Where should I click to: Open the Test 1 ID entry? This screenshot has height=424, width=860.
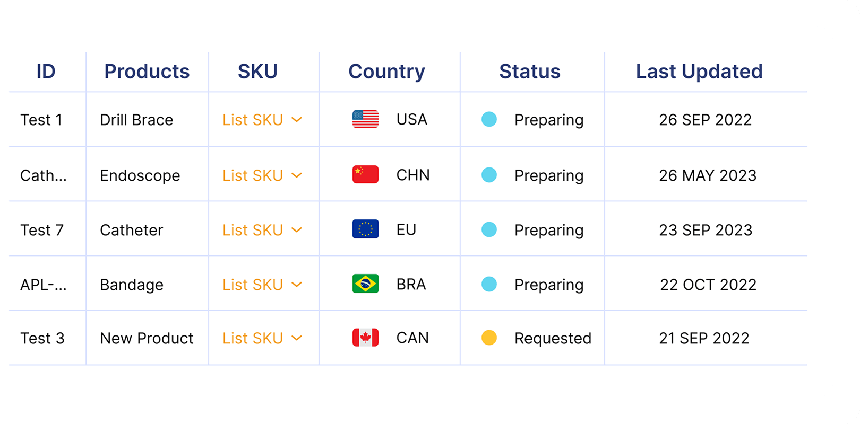[x=41, y=120]
